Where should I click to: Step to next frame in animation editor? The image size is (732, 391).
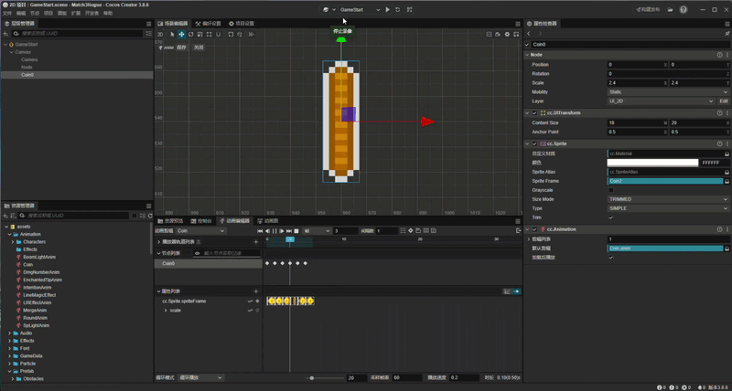coord(282,231)
